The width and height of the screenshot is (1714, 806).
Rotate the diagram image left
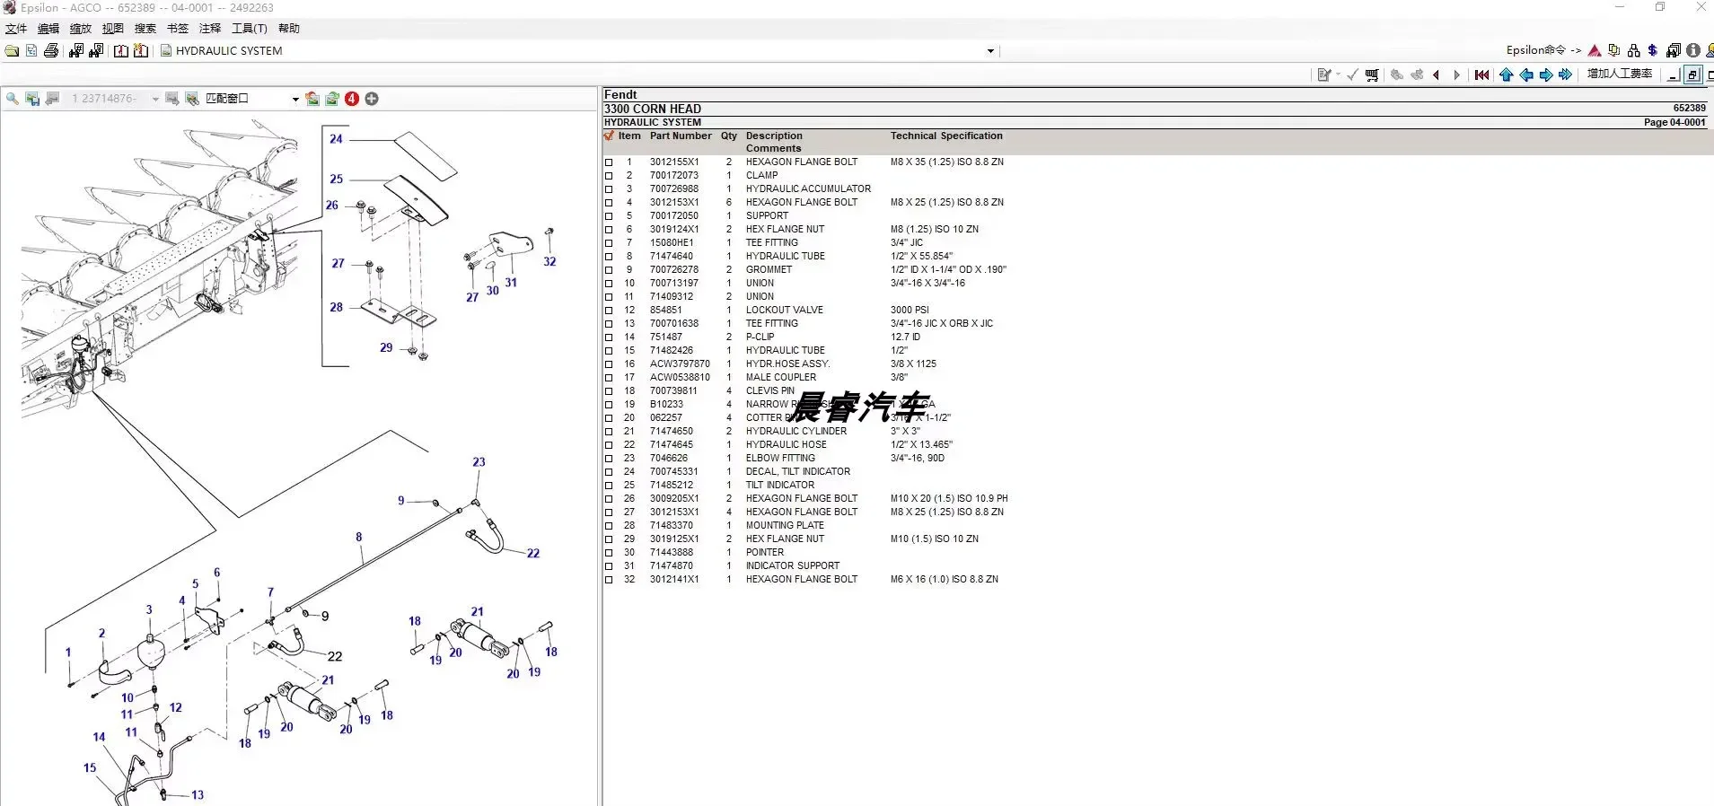point(312,99)
